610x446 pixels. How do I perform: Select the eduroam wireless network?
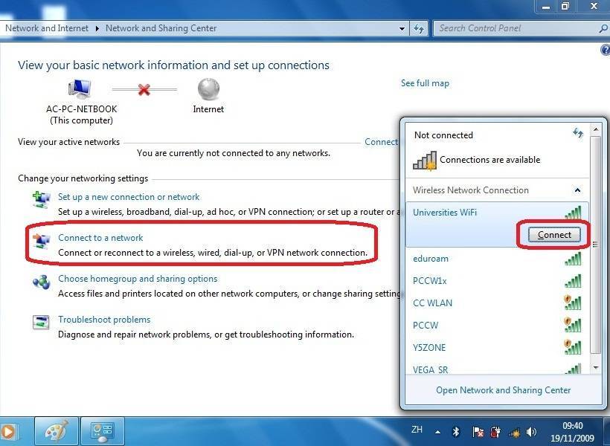pos(431,259)
